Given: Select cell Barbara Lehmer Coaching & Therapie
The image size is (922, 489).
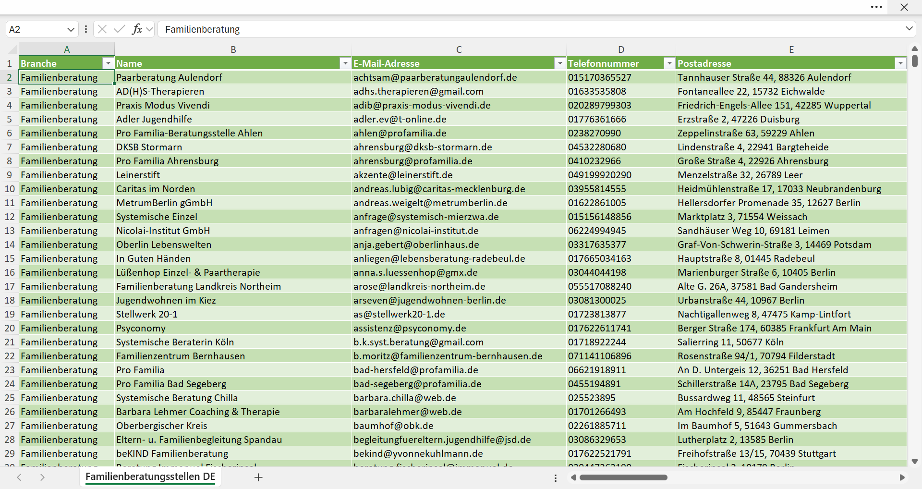Looking at the screenshot, I should click(x=233, y=412).
